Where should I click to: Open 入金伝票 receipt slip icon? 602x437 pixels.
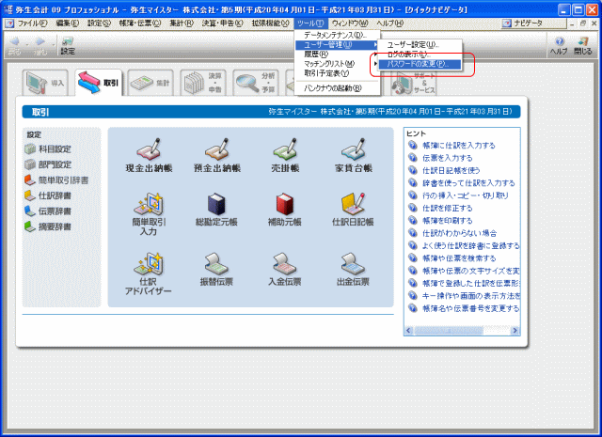(284, 270)
